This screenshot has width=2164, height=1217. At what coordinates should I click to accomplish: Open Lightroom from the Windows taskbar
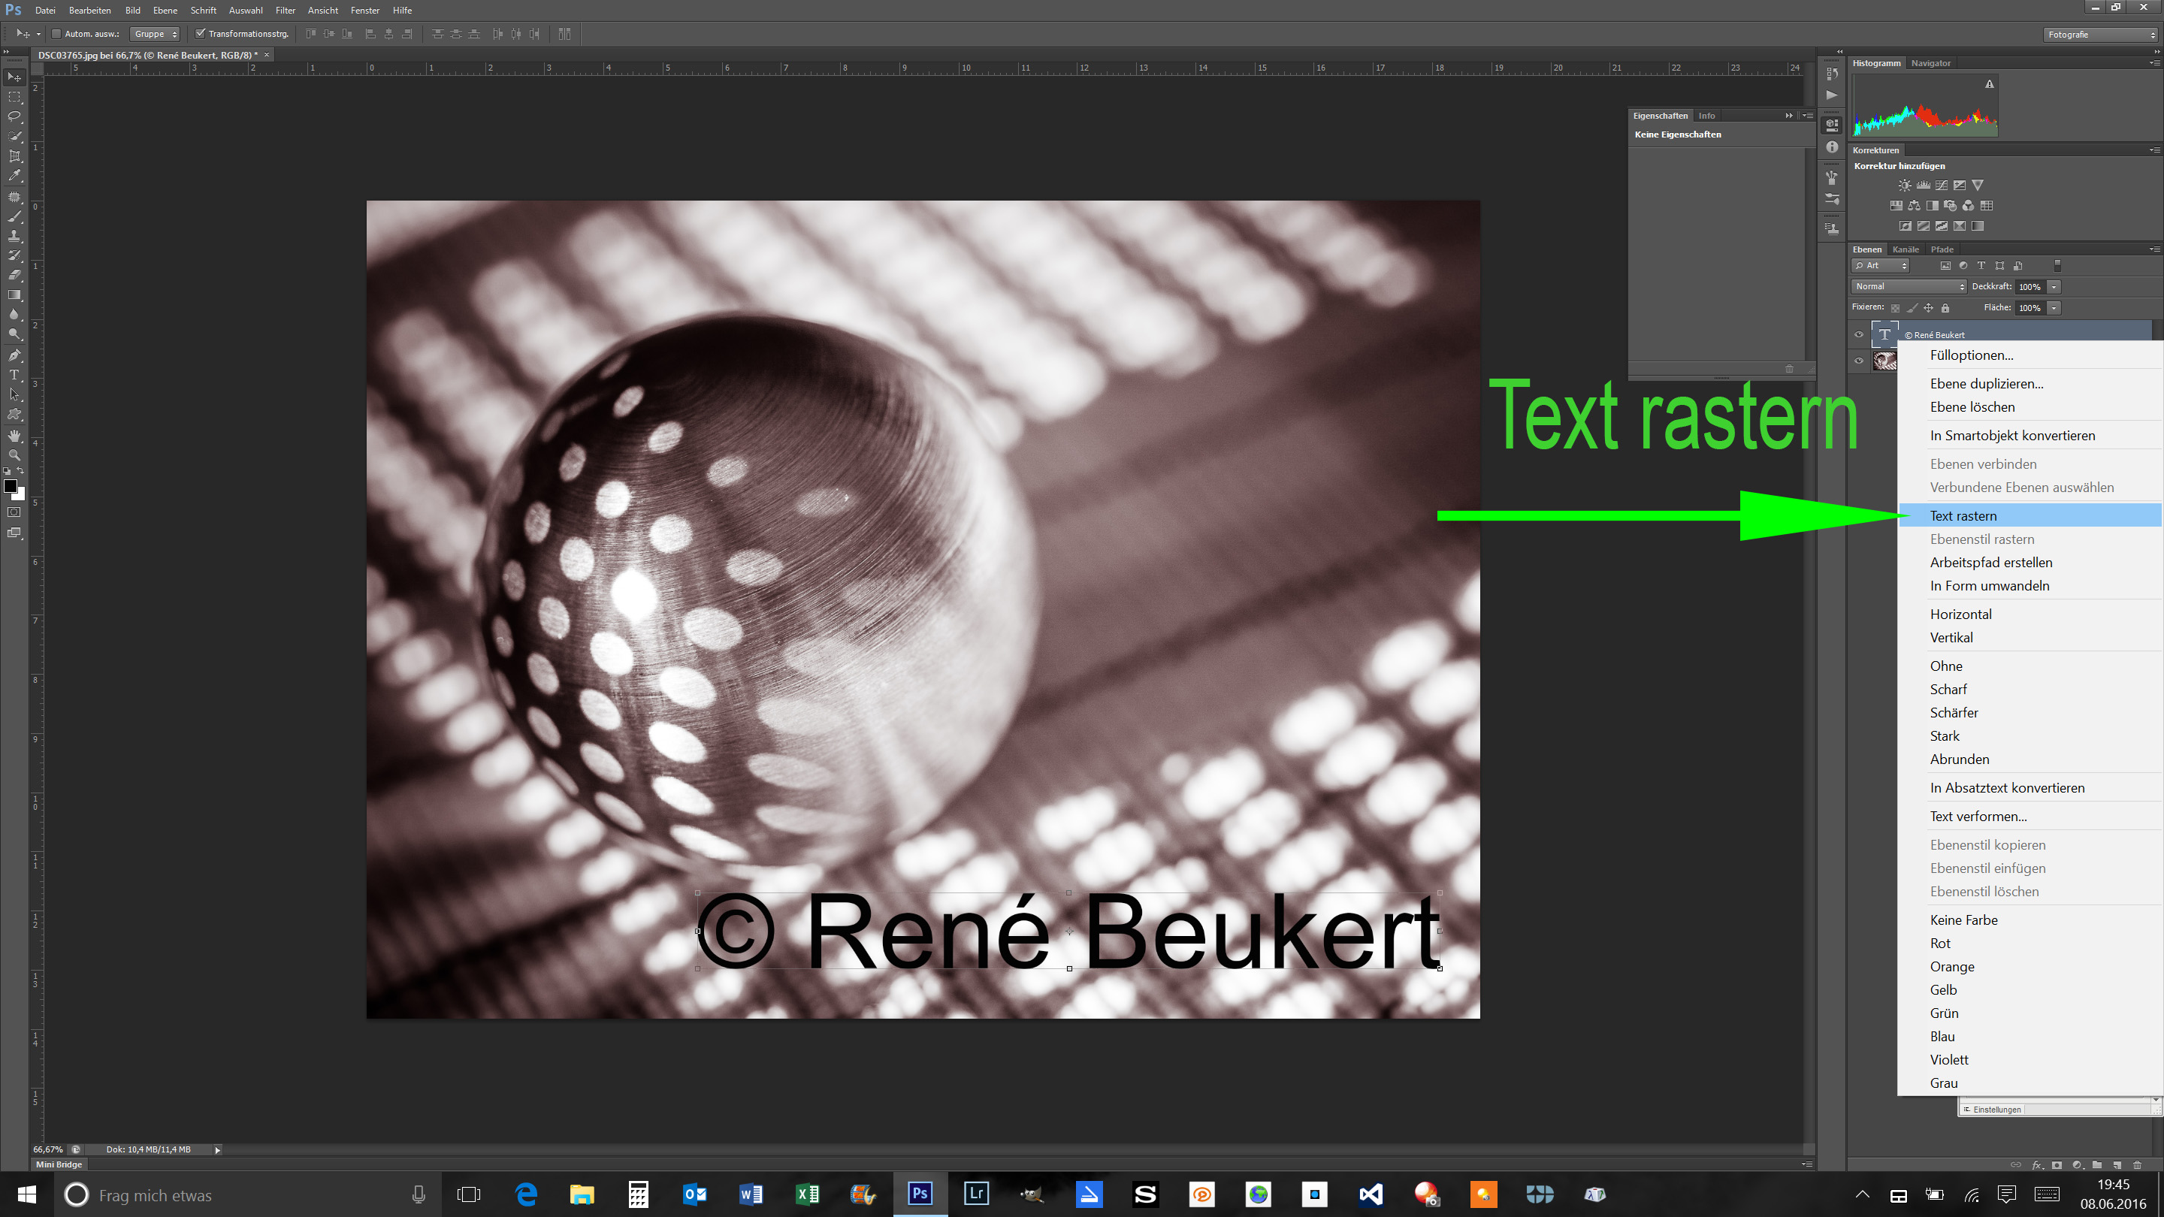pyautogui.click(x=976, y=1194)
